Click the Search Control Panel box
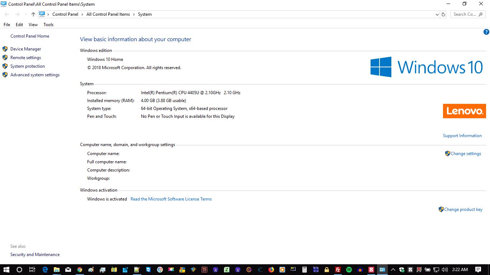490x275 pixels. point(468,14)
